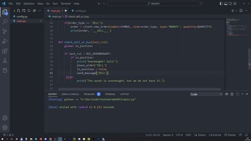Switch to the DEBUG CONSOLE tab

pyautogui.click(x=70, y=94)
